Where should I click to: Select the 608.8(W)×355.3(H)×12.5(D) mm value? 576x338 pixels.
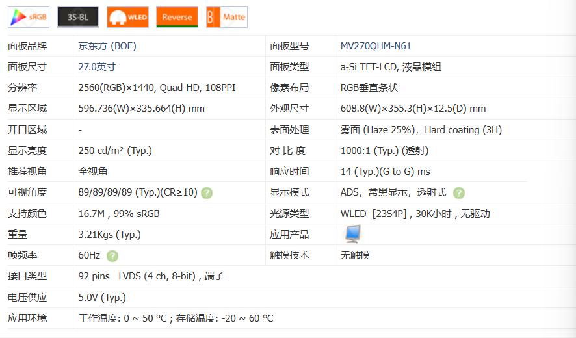pos(413,109)
